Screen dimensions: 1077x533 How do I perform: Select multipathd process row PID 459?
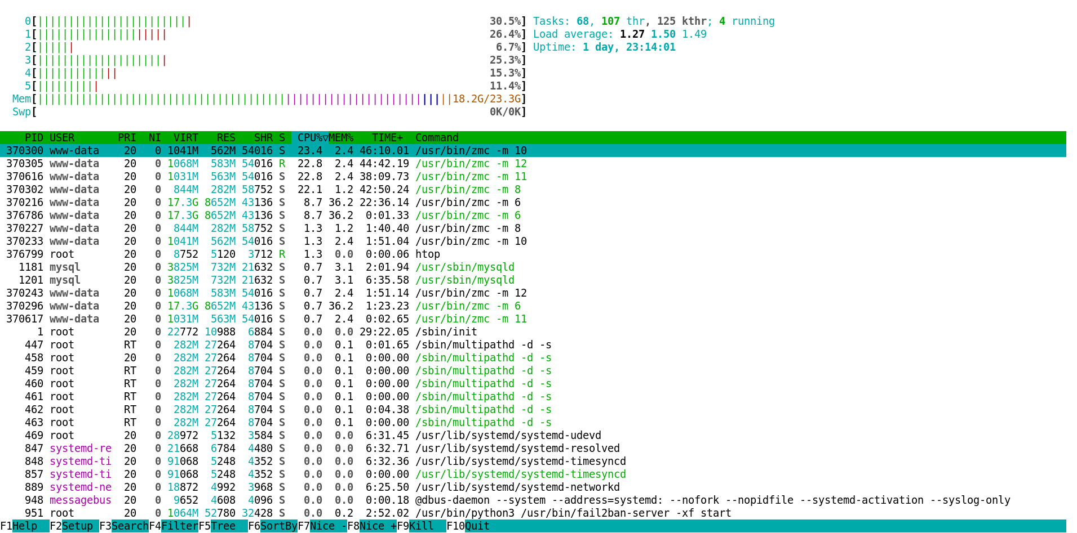[x=533, y=371]
